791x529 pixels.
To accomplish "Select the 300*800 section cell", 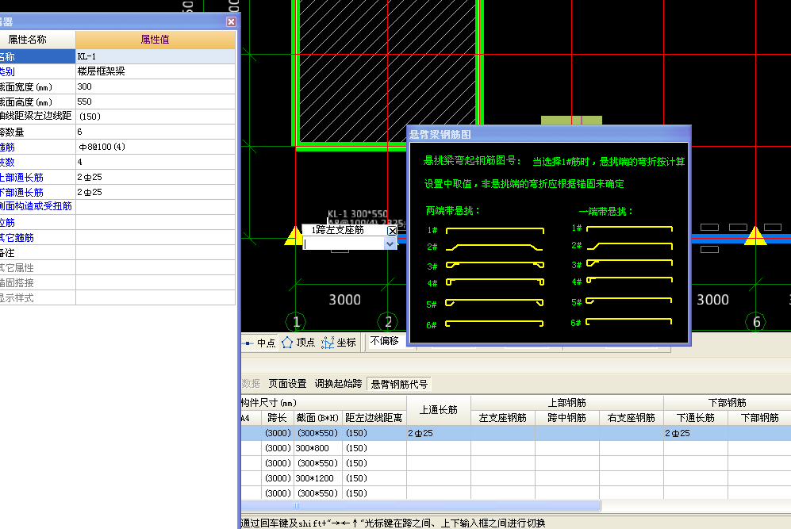I will 317,448.
